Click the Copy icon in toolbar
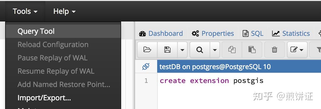This screenshot has height=109, width=321. pos(232,50)
